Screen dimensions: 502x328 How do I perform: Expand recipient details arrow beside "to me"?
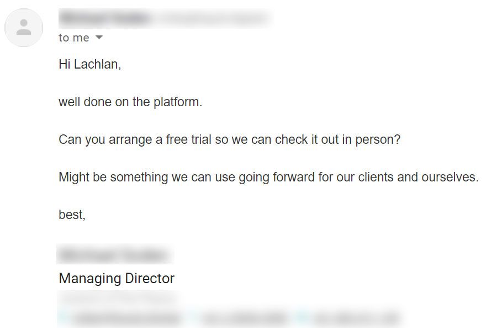(x=99, y=38)
